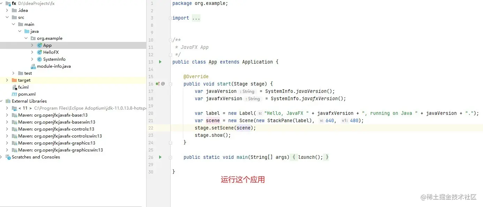Select SystemInfo in the project tree
Screen dimensions: 483x207
click(54, 59)
